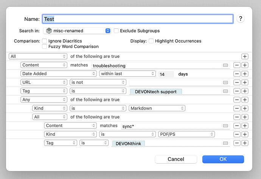
Task: Open ellipsis menu for DEVONtech support tag
Action: point(225,91)
